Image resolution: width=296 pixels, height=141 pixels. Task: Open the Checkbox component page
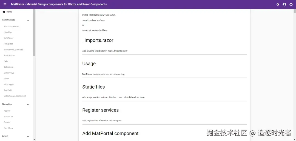point(8,32)
